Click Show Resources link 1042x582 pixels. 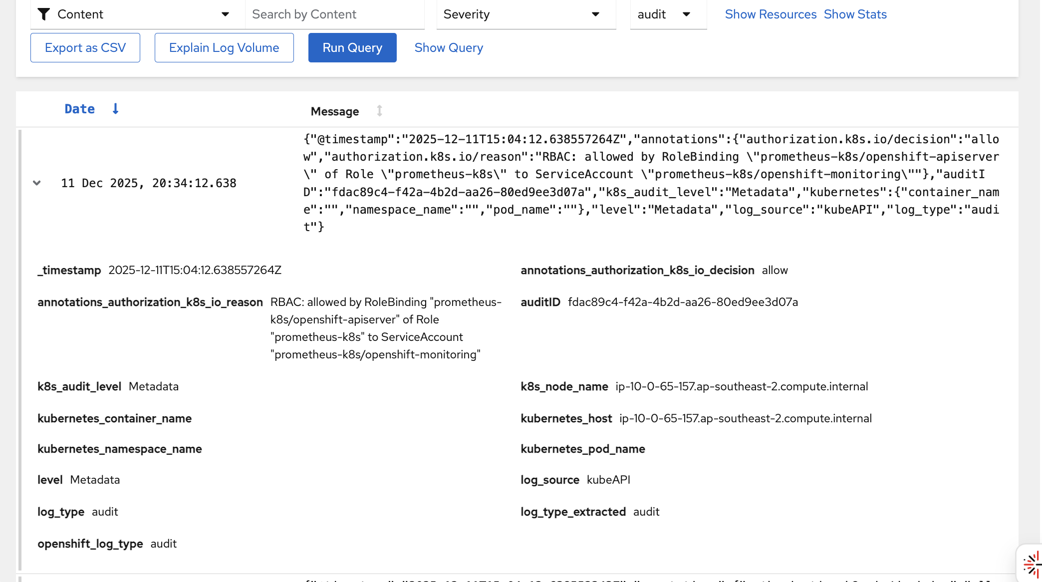771,14
